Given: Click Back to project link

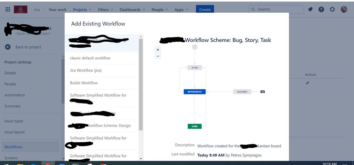Looking at the screenshot, I should [28, 47].
